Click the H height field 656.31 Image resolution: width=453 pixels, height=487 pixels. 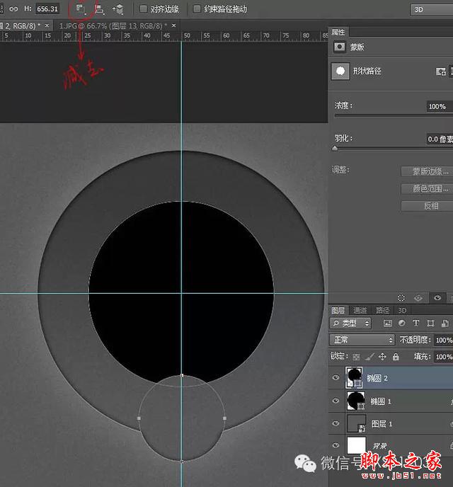coord(47,8)
